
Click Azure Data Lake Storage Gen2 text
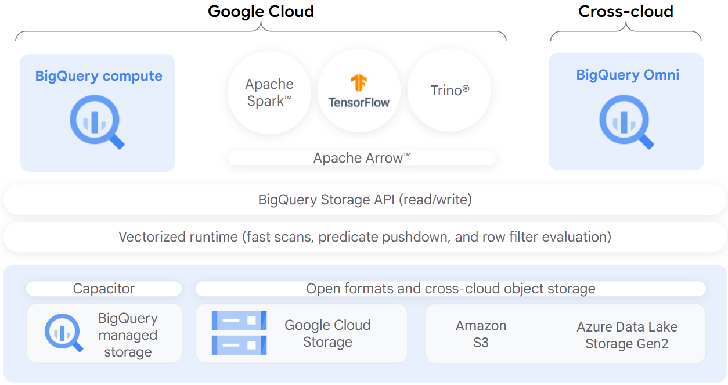pyautogui.click(x=626, y=335)
